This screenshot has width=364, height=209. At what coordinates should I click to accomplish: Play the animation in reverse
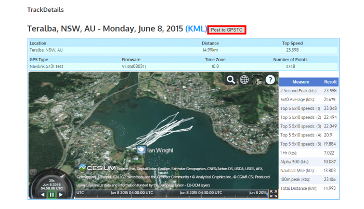(x=42, y=194)
